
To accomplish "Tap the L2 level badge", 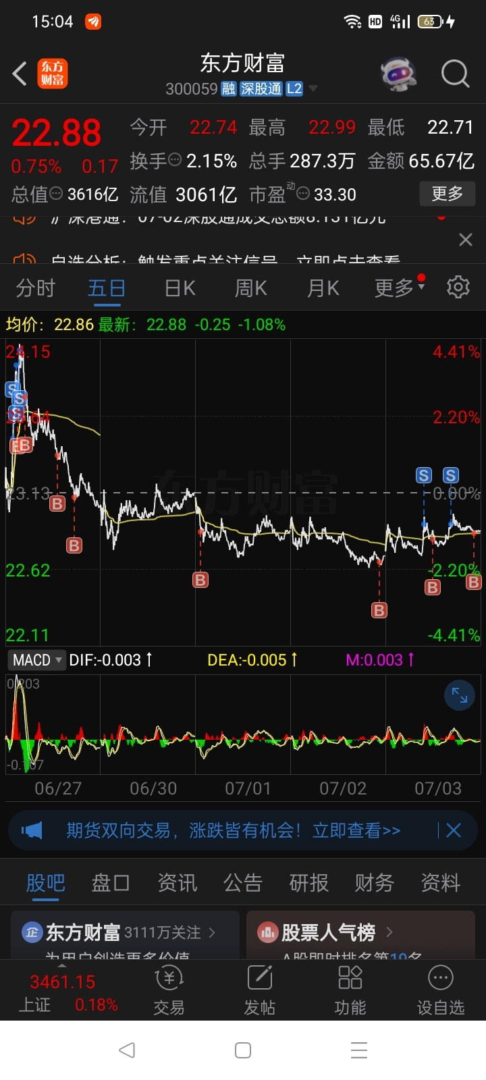I will (x=294, y=89).
